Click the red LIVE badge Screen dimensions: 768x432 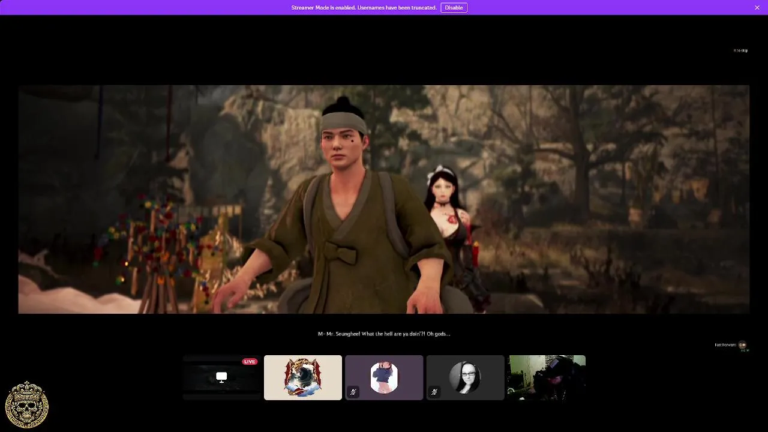click(x=250, y=361)
